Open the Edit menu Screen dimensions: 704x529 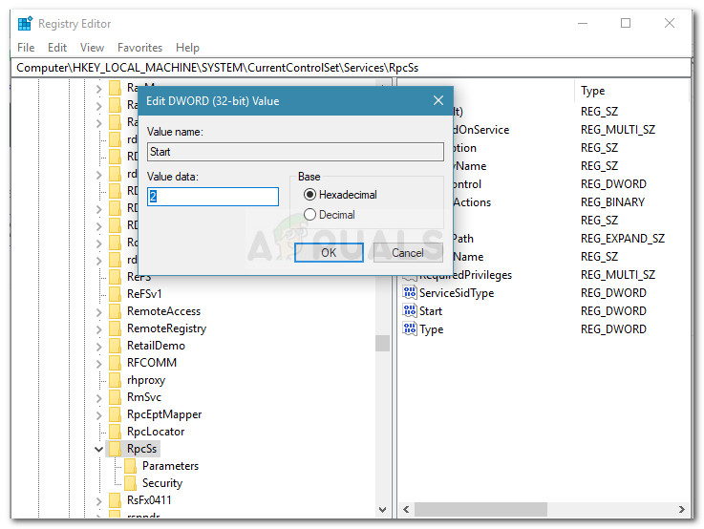tap(57, 48)
